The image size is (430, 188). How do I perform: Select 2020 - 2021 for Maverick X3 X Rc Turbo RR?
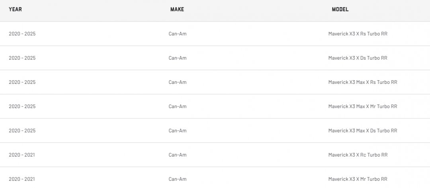(21, 155)
